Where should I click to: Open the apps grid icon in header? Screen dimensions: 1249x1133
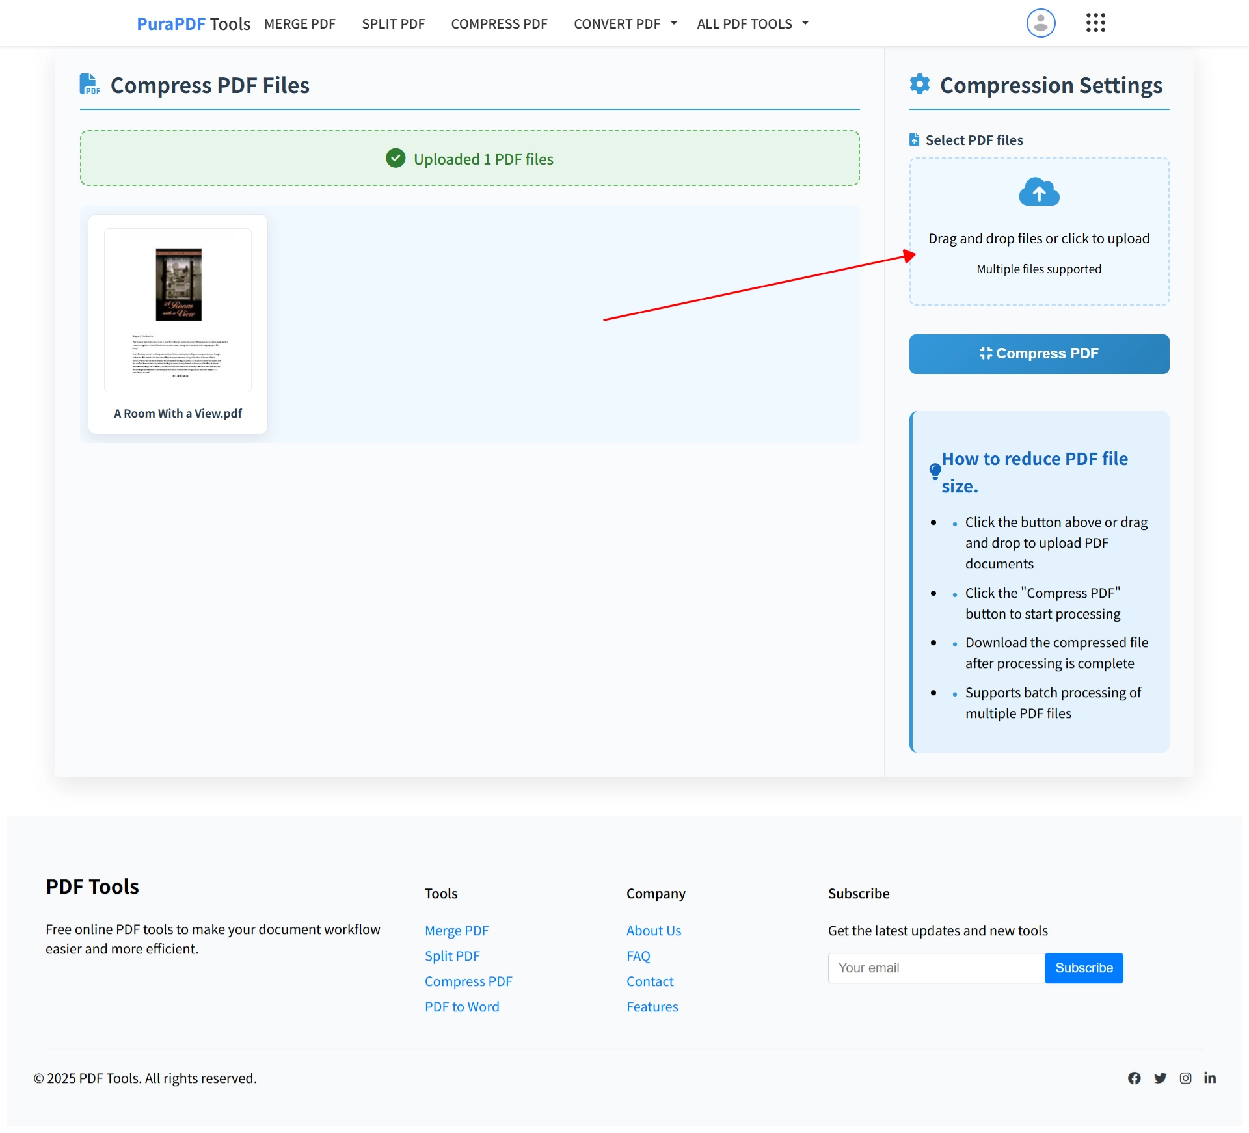pyautogui.click(x=1095, y=23)
